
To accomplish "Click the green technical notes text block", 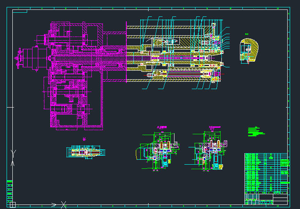I will [x=255, y=131].
